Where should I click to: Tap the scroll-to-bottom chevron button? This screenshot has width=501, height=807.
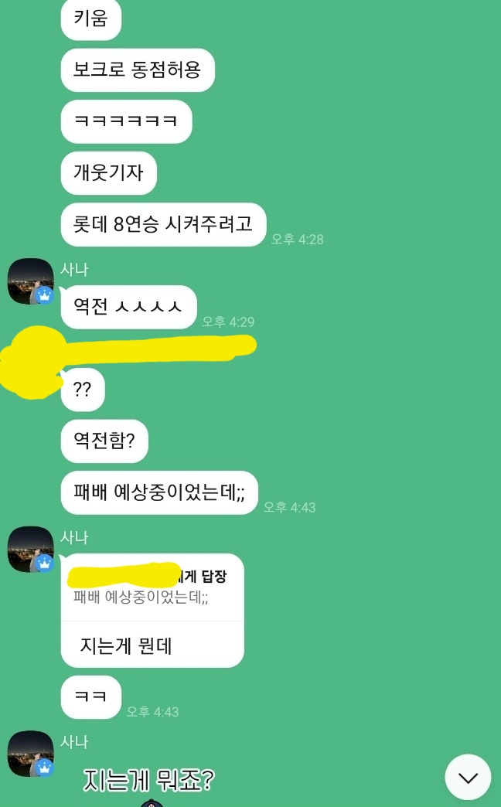[468, 777]
